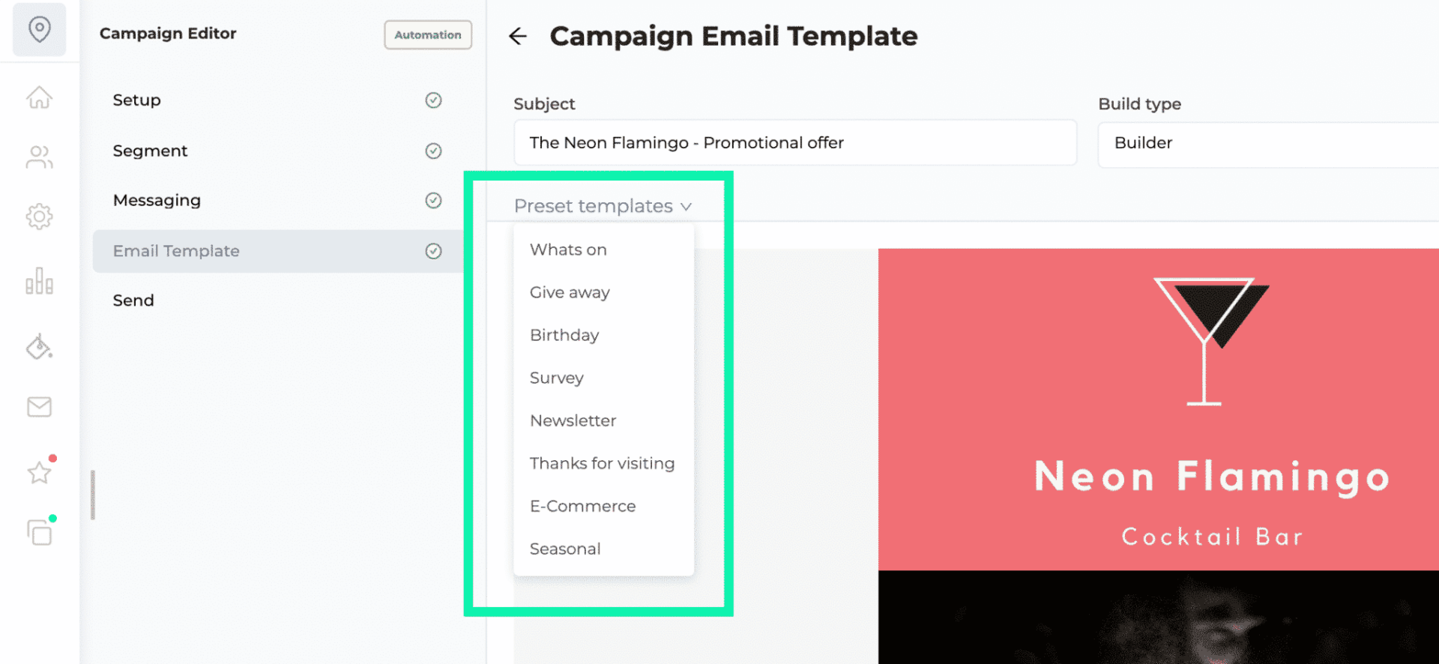Click inside the Subject input field

(x=794, y=142)
